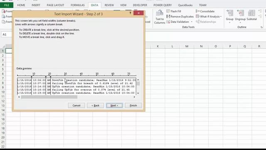266x150 pixels.
Task: Open the DEVELOPER tab
Action: click(140, 5)
